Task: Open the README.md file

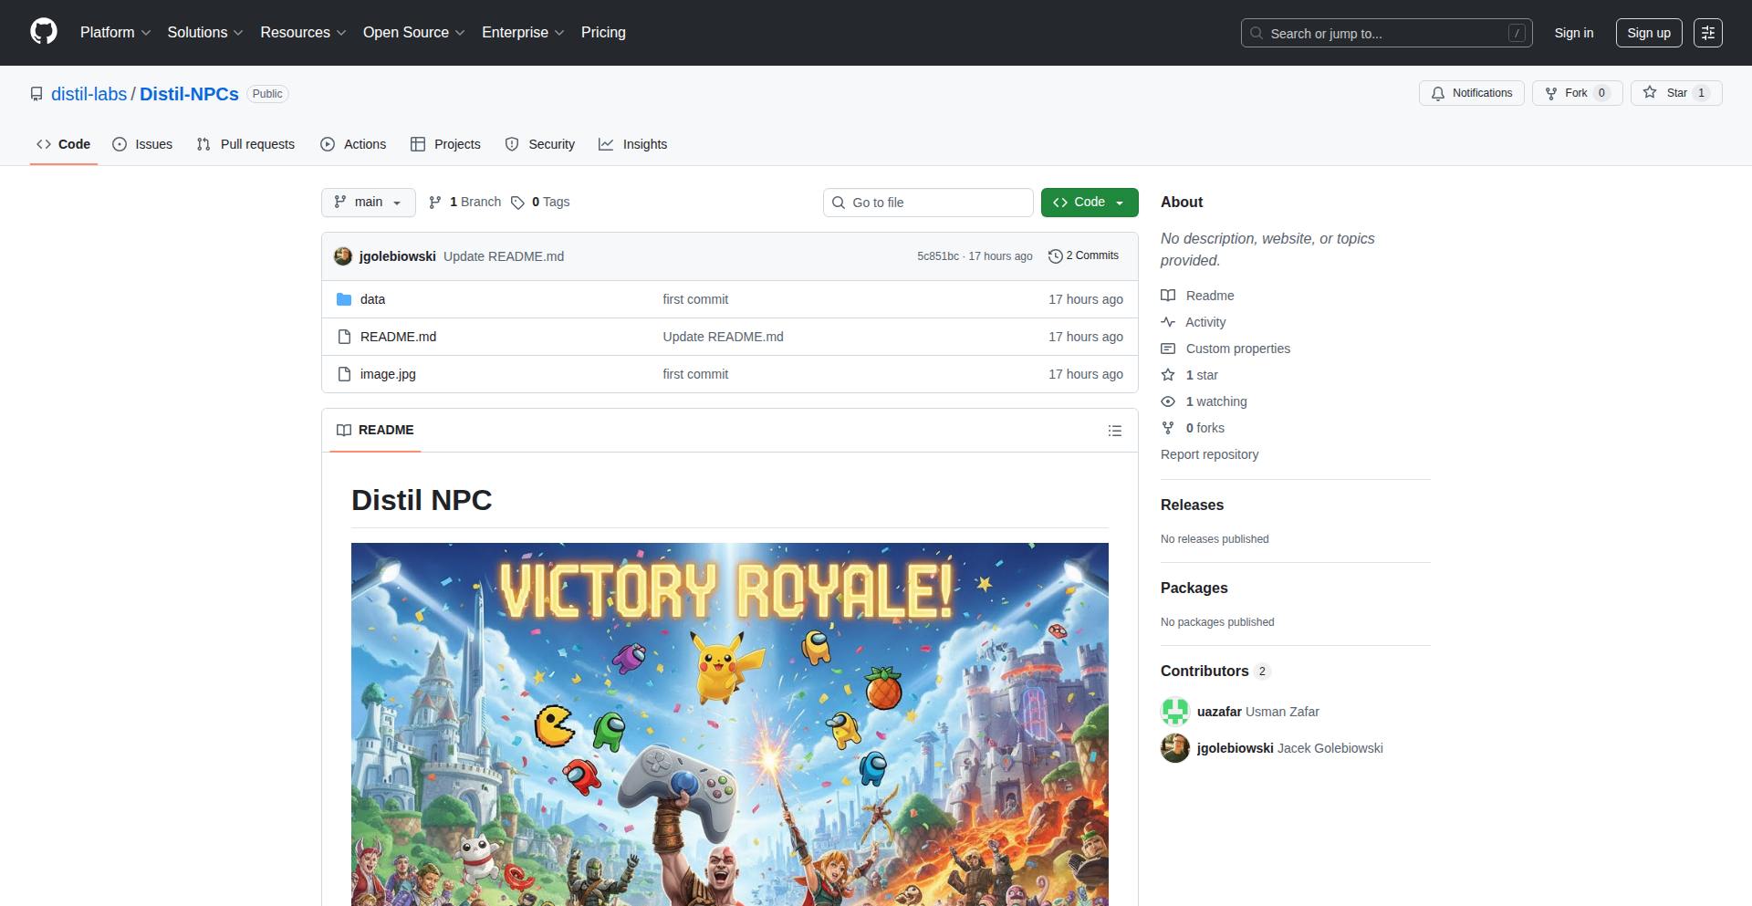Action: click(x=398, y=337)
